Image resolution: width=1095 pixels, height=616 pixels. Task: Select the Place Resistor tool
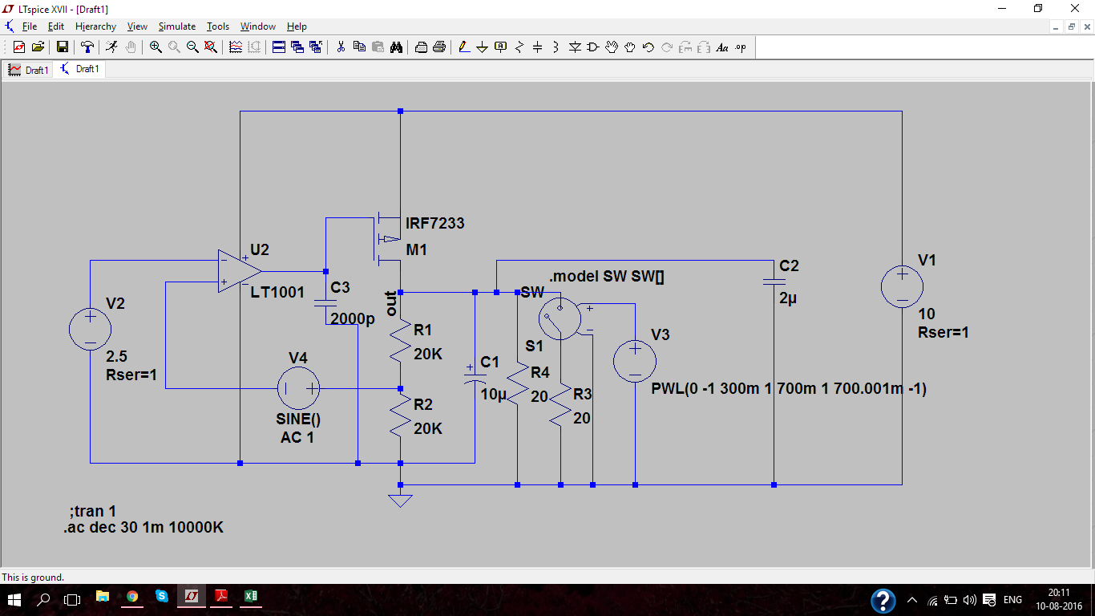(x=519, y=47)
